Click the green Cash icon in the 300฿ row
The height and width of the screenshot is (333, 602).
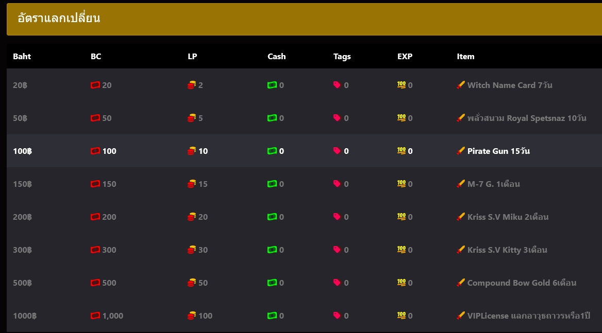(x=272, y=250)
